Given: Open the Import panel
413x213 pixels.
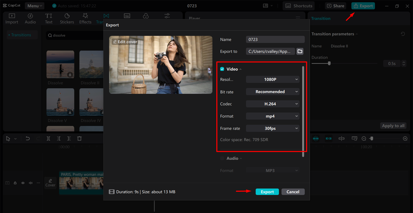Looking at the screenshot, I should 12,19.
